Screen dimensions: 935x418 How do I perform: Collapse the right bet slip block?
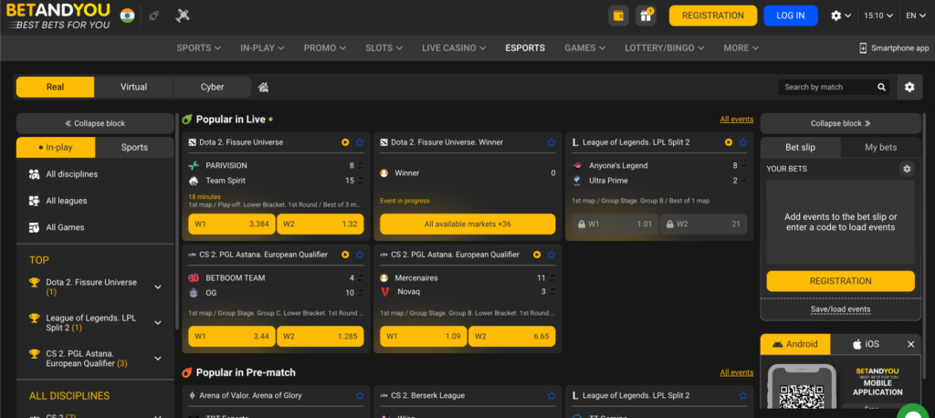[841, 123]
